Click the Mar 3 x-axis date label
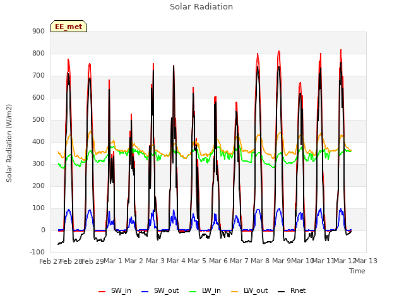The height and width of the screenshot is (303, 404). point(155,261)
